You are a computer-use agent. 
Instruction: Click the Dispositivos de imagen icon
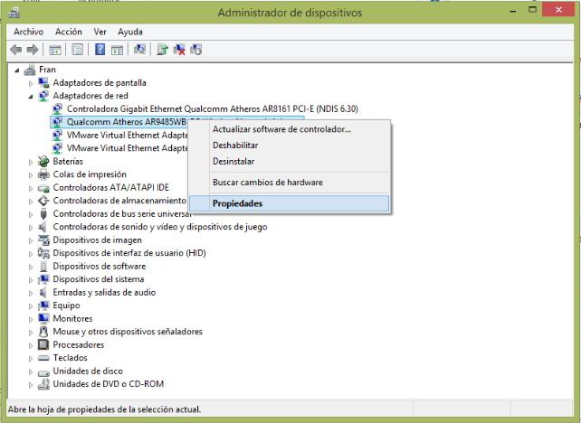tap(43, 240)
